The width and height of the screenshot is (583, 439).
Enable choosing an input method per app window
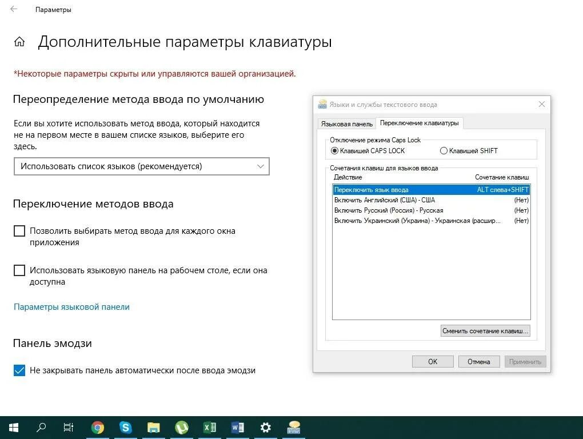pos(19,231)
